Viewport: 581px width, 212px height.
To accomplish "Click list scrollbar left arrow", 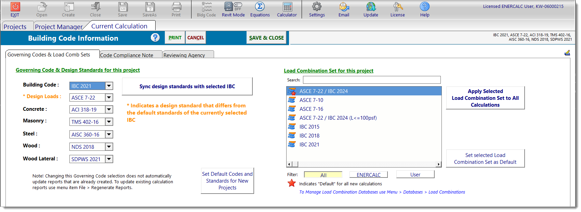I will coord(289,164).
